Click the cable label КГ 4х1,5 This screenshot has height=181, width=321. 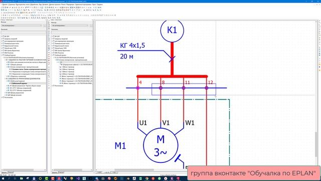[x=132, y=45]
